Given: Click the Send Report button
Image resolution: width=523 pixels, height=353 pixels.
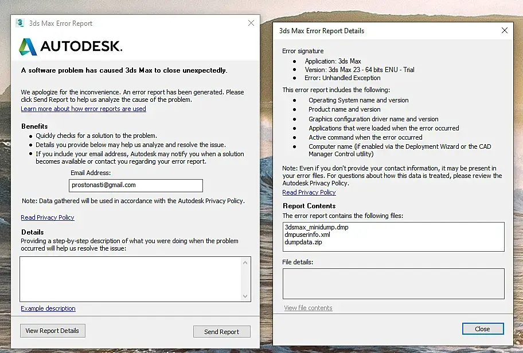Looking at the screenshot, I should [222, 332].
